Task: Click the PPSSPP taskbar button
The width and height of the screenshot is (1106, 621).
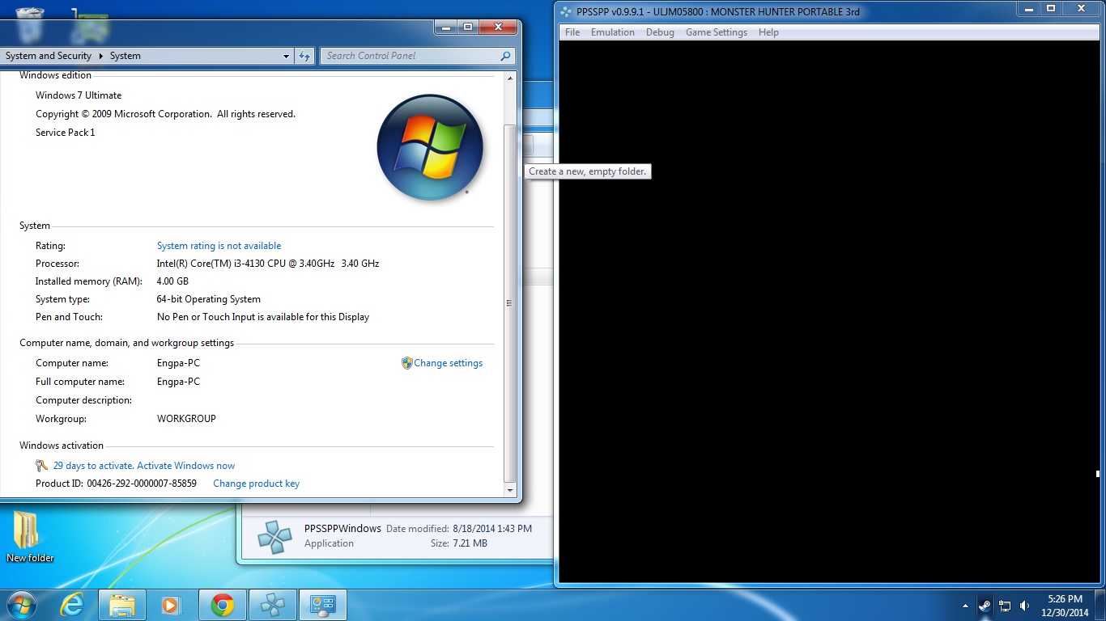Action: click(273, 605)
